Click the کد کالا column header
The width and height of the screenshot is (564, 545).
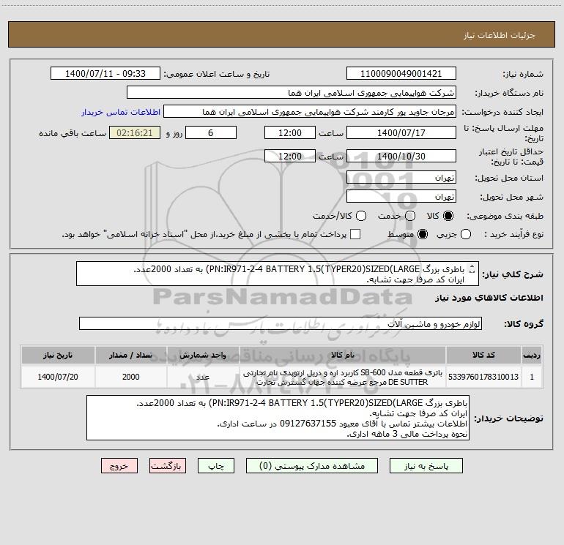coord(483,356)
